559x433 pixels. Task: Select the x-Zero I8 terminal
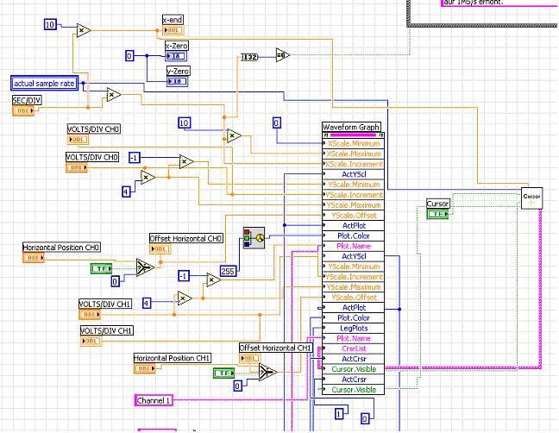pyautogui.click(x=176, y=56)
